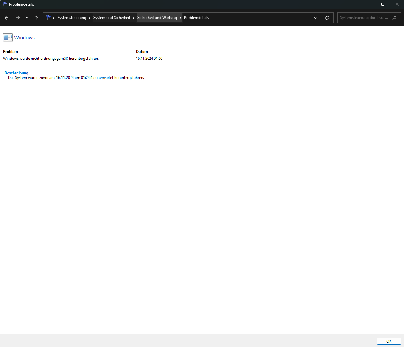Screen dimensions: 404x347
Task: Confirm with the OK button
Action: tap(389, 341)
